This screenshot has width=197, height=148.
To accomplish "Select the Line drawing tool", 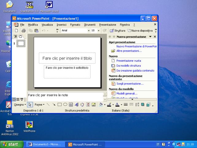I will [48, 104].
